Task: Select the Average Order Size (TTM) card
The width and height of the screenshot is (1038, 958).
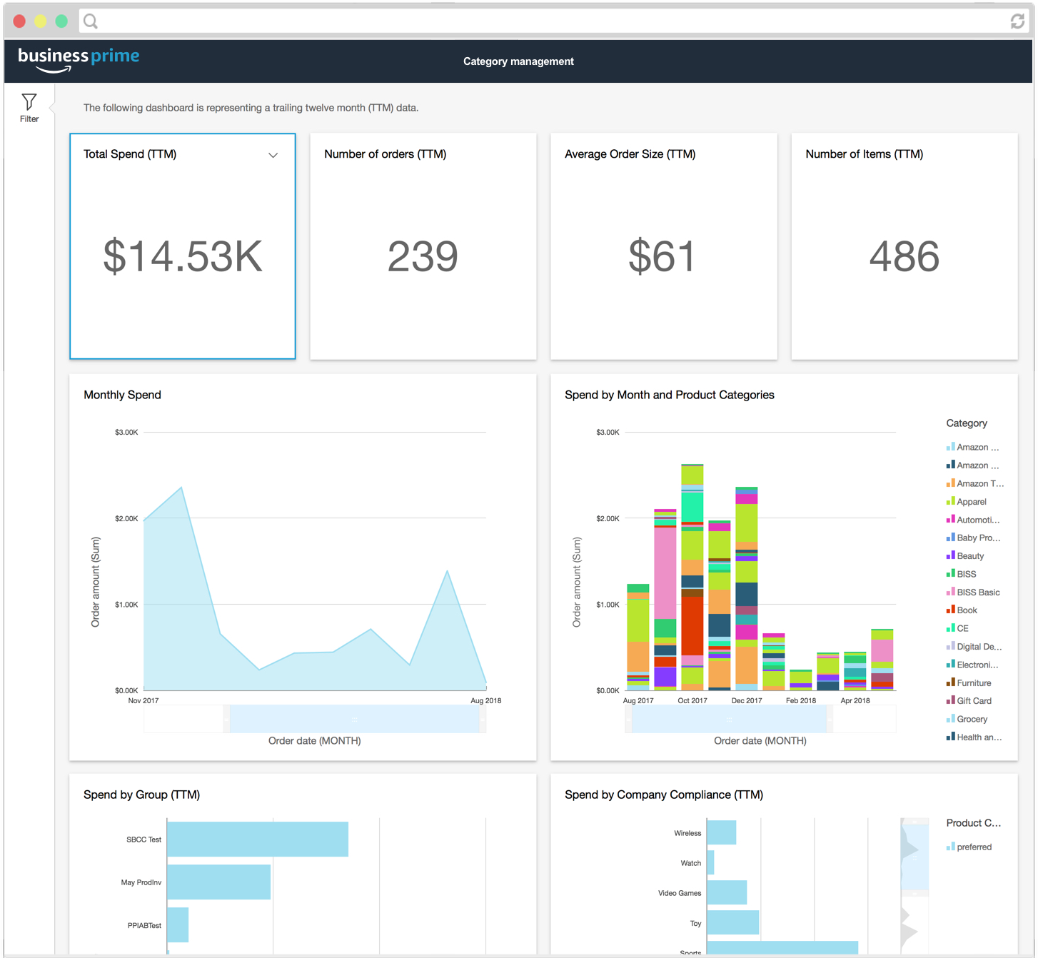Action: click(x=664, y=246)
